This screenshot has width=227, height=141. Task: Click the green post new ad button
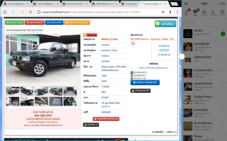click(15, 23)
